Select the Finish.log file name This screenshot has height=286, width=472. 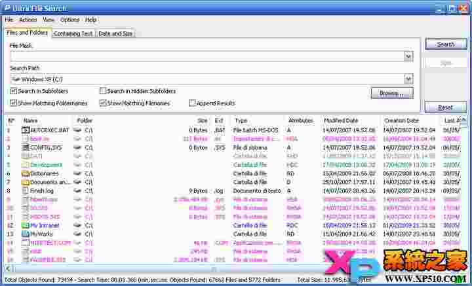42,190
